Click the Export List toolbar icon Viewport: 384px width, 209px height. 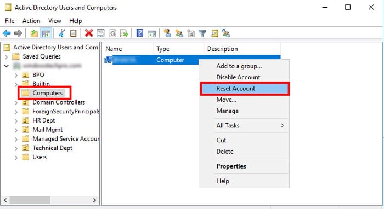tap(124, 33)
